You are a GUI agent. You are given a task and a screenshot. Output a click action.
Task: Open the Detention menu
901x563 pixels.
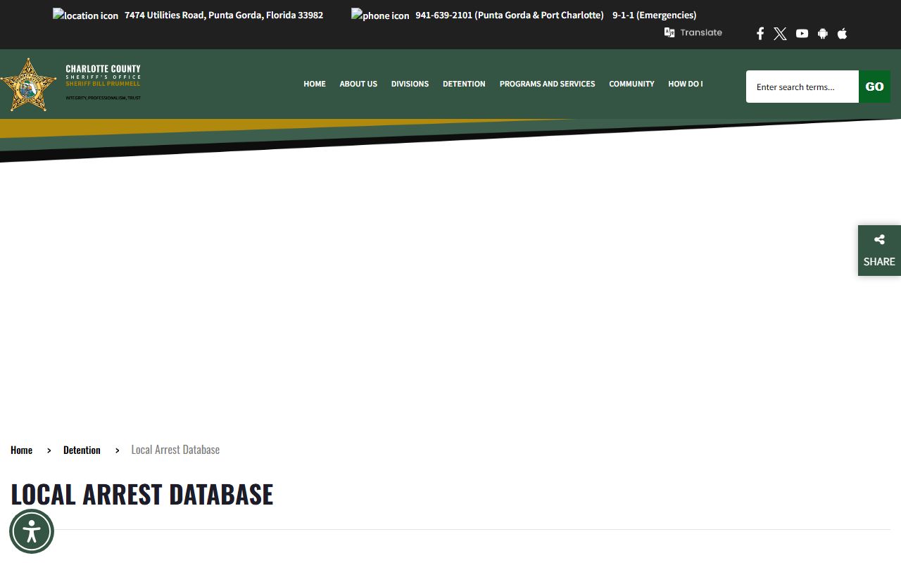click(464, 84)
